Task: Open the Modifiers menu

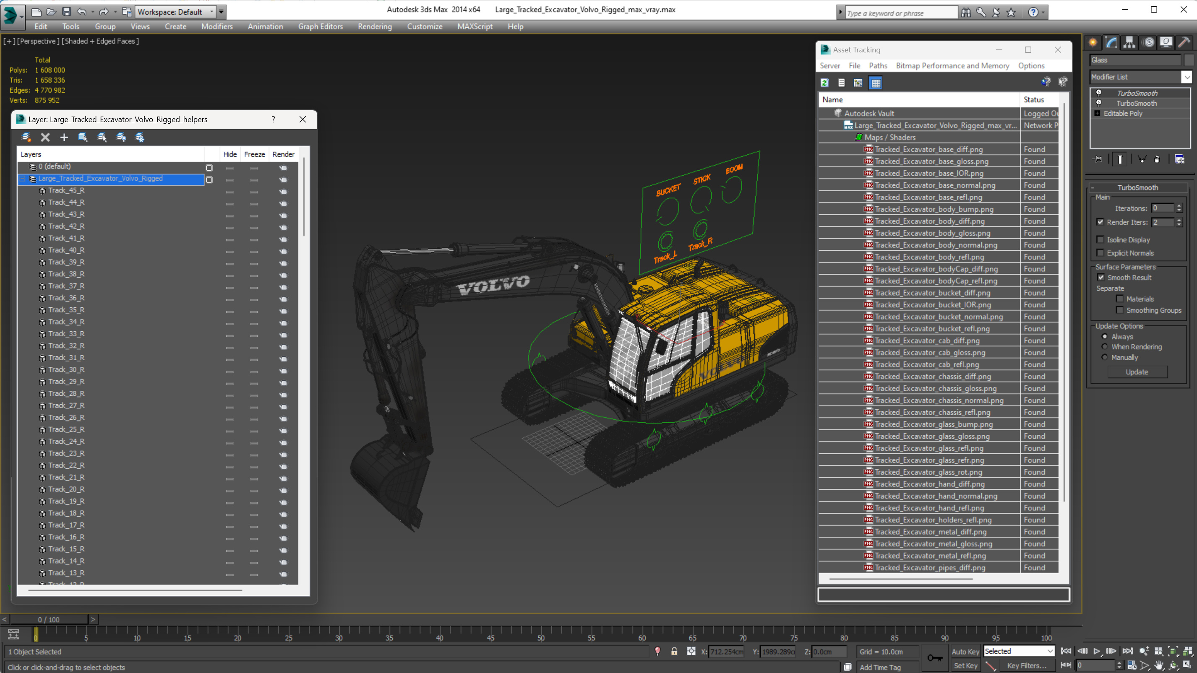Action: pyautogui.click(x=217, y=26)
